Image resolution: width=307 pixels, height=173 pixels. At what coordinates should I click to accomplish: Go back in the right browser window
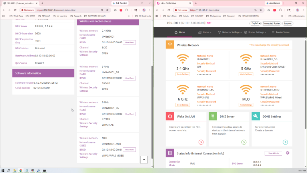point(157,10)
